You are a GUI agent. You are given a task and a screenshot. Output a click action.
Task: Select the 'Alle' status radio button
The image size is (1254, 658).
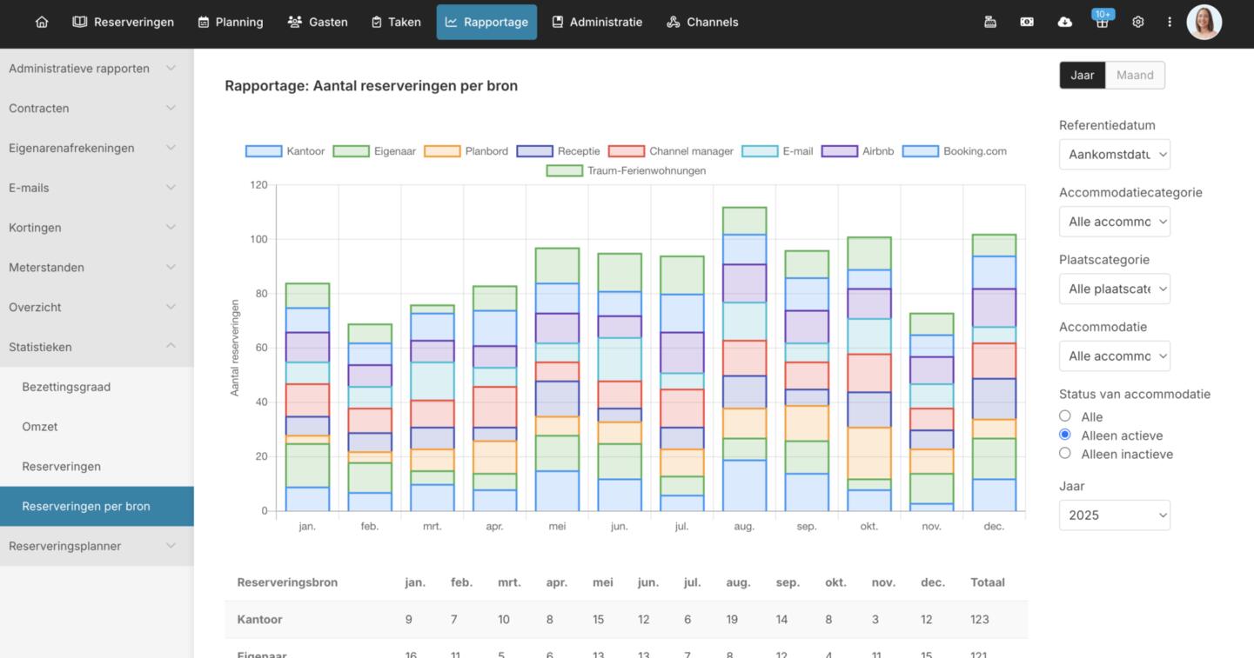(x=1064, y=416)
